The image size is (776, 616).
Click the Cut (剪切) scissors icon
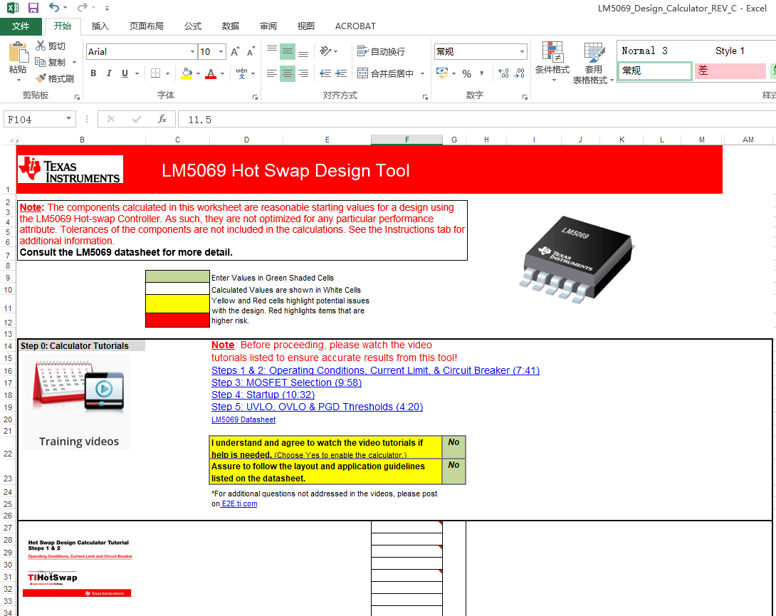(x=41, y=45)
